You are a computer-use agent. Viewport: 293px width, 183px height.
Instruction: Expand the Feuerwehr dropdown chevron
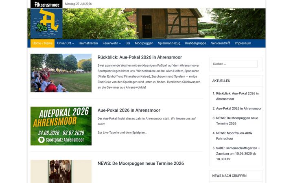coord(120,44)
